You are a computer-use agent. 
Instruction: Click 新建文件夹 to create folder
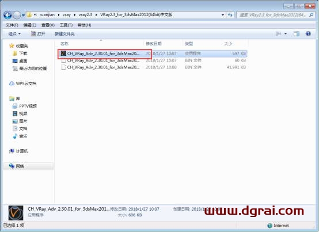64,34
